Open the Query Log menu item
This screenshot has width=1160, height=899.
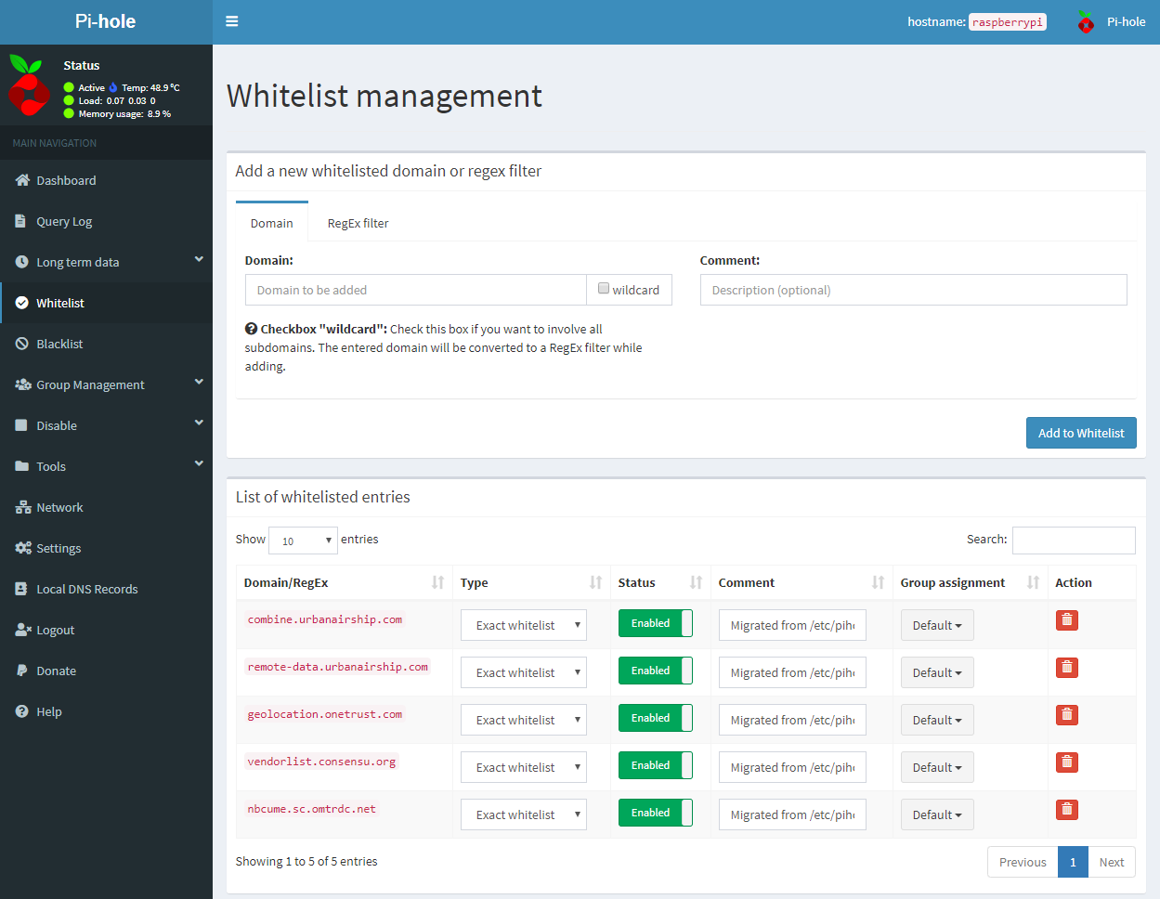point(106,221)
